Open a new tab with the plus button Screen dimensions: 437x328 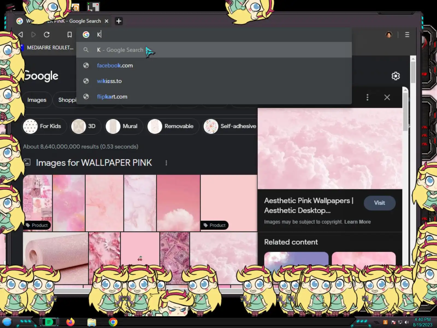point(119,21)
